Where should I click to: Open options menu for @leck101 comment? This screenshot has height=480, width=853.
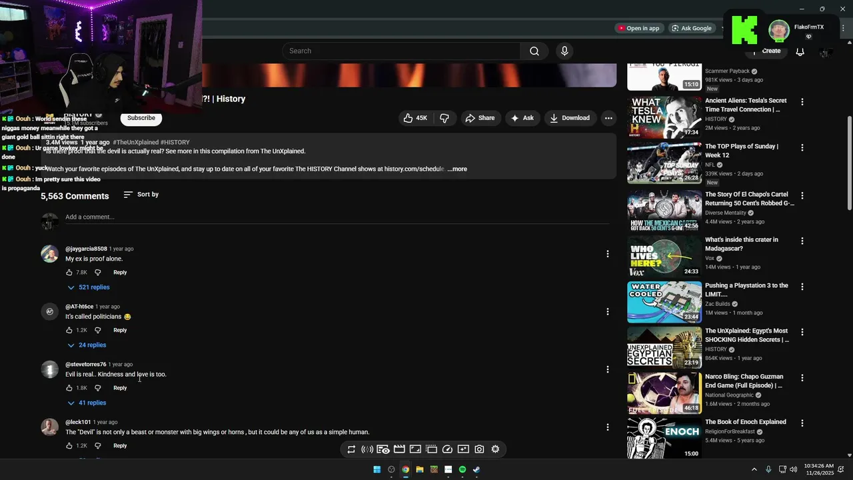607,427
